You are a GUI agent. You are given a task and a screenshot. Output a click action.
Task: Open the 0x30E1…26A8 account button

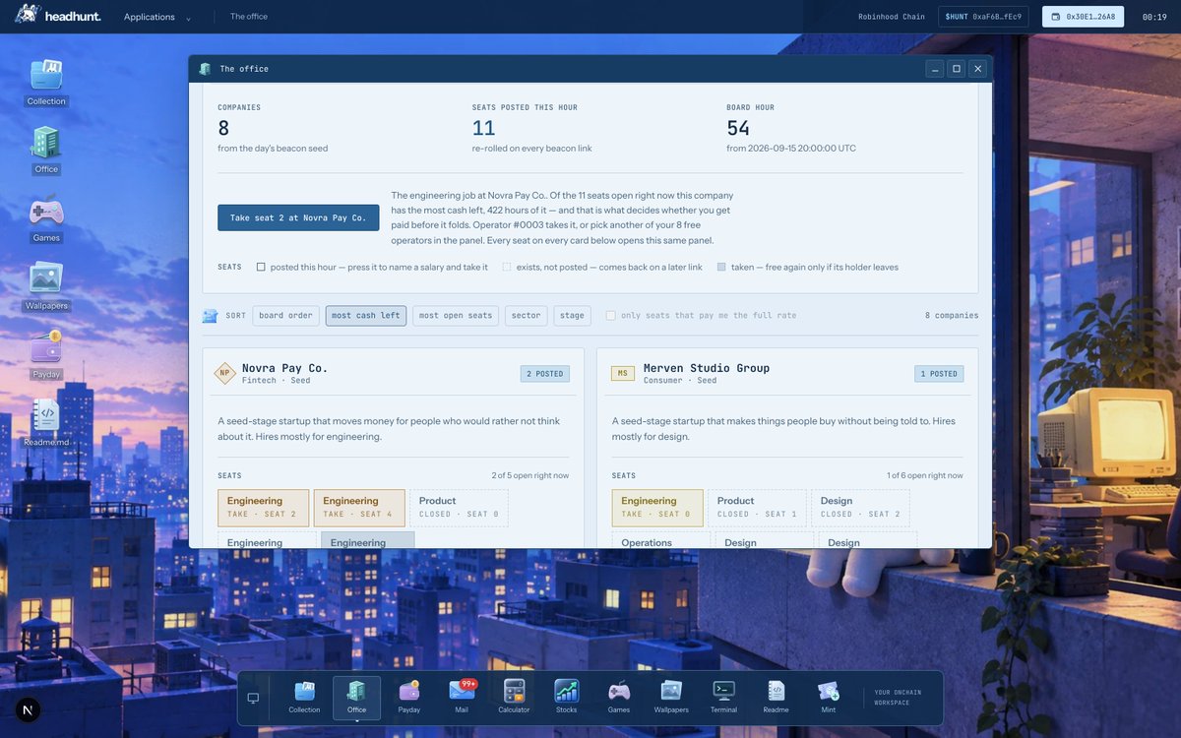[1083, 17]
